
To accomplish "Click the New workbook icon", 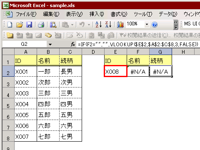I will tap(10, 25).
